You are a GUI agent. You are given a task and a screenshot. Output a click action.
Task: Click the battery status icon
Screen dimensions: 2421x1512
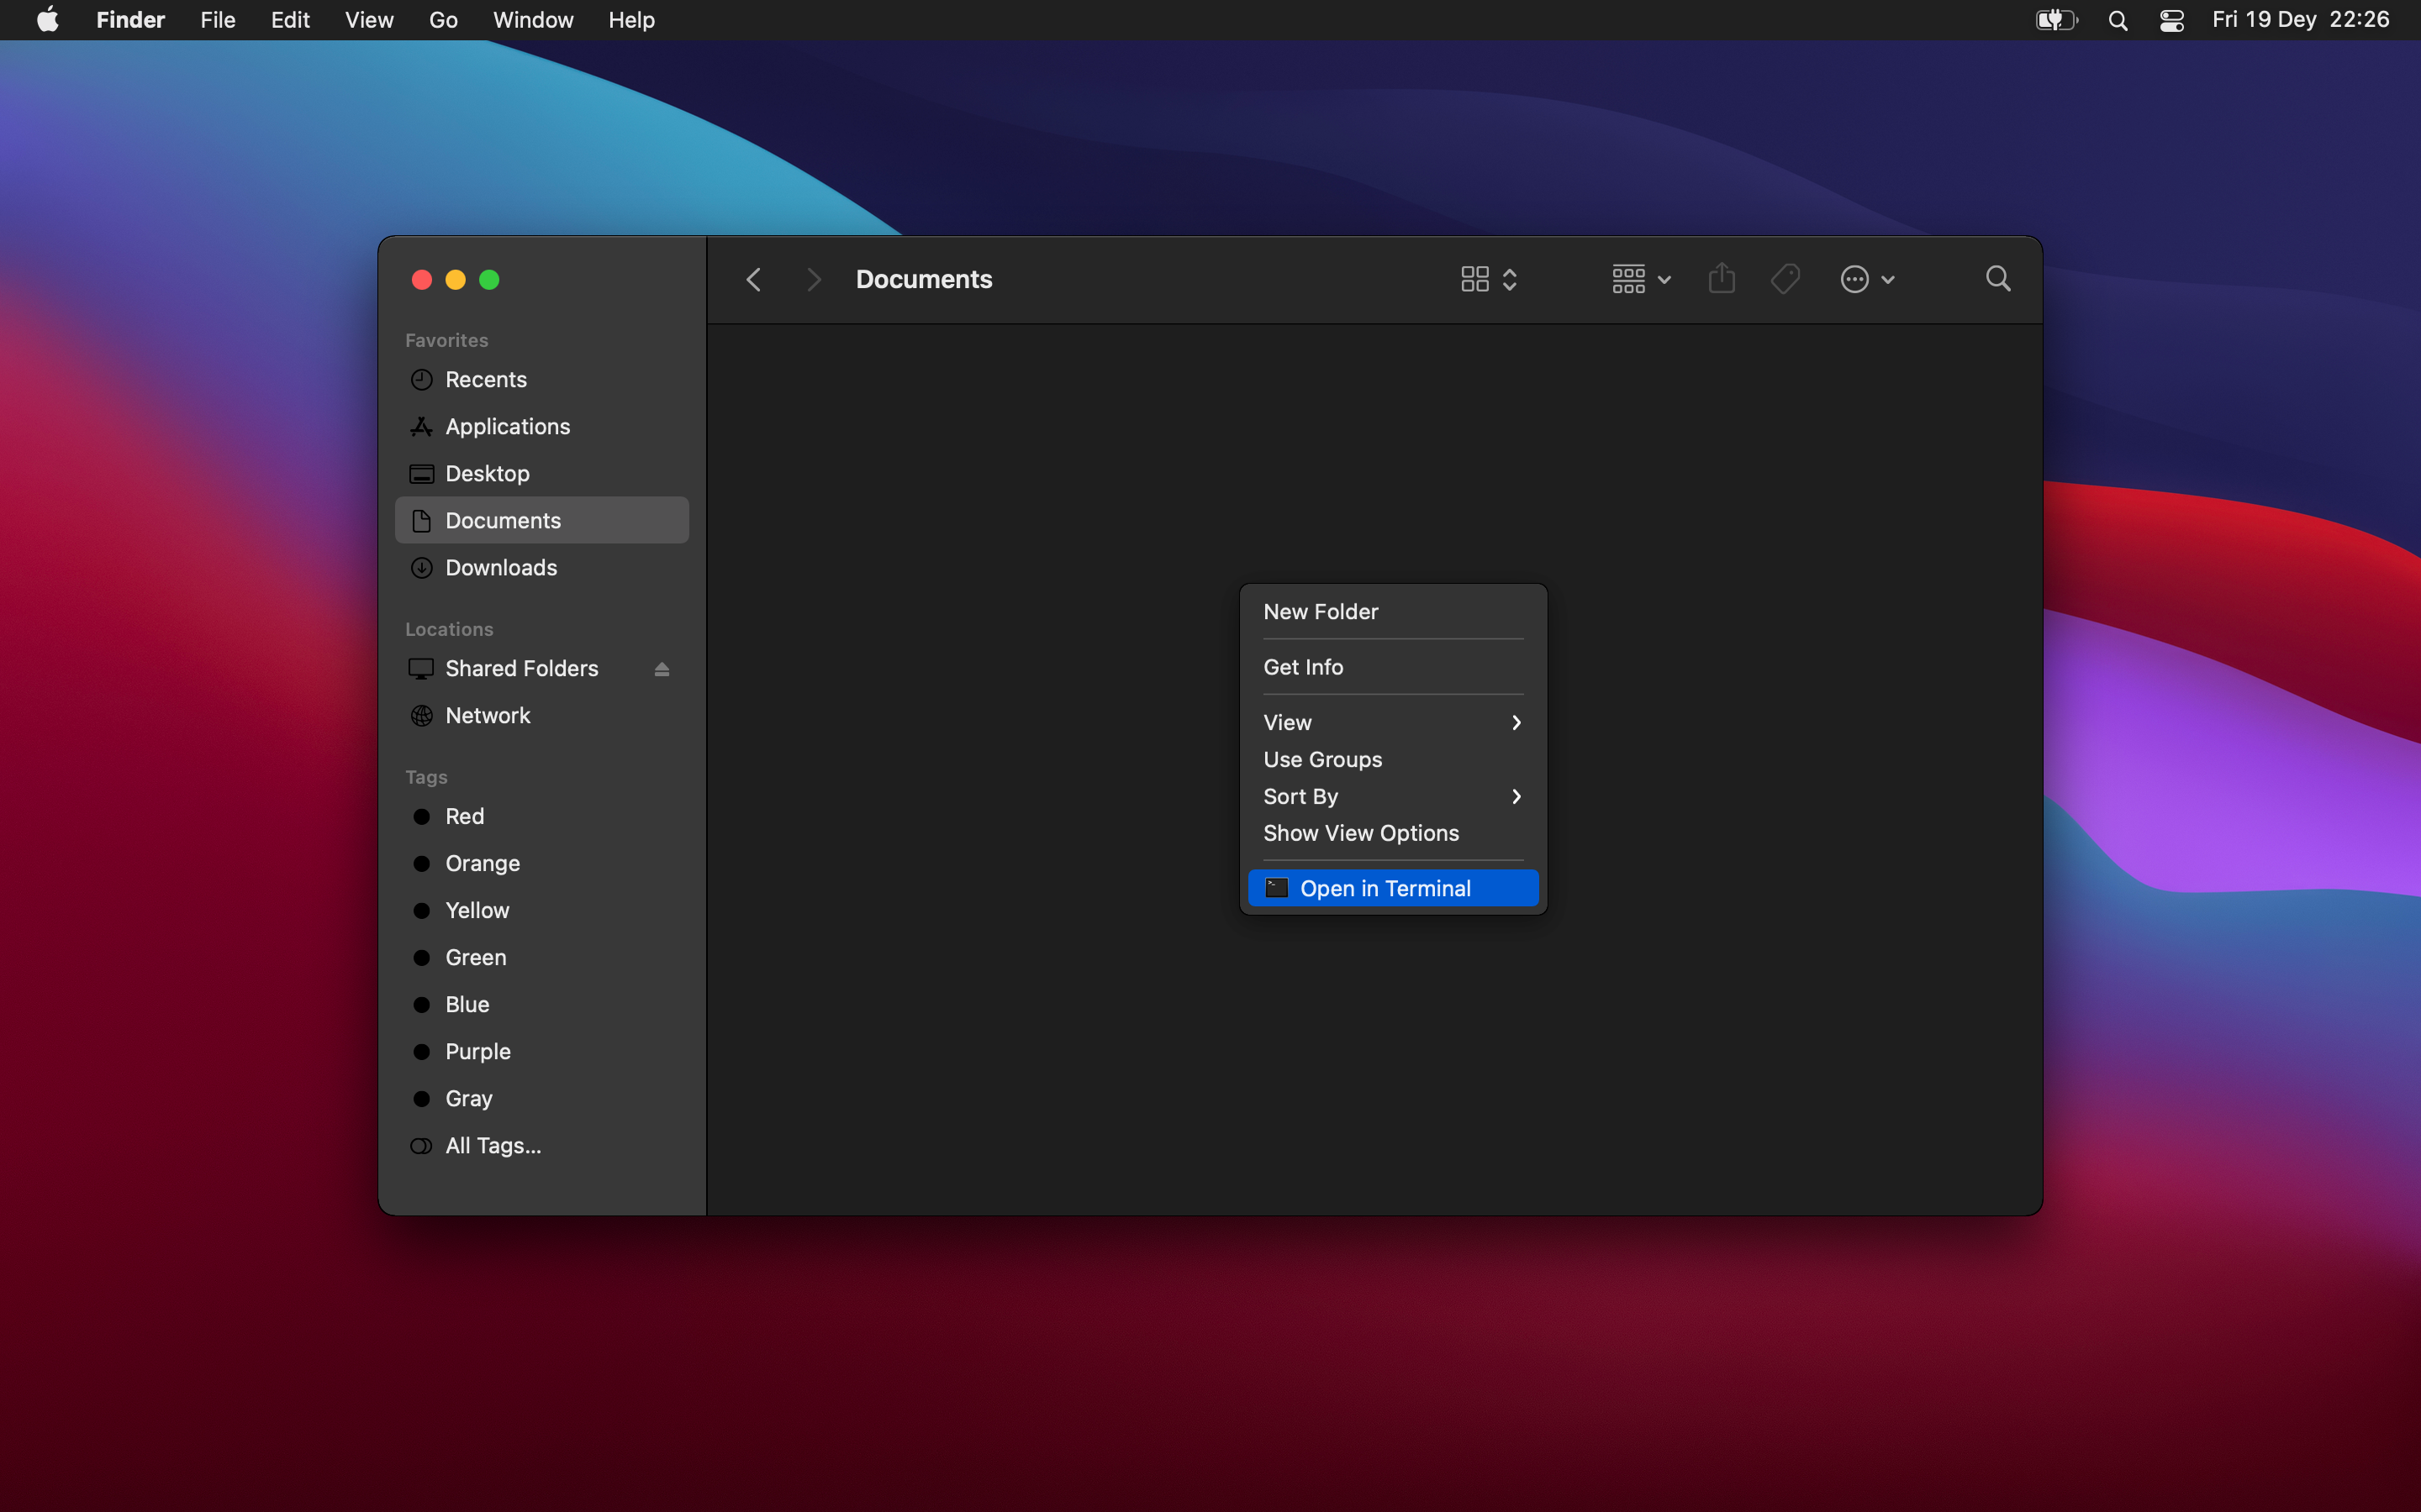[2056, 20]
